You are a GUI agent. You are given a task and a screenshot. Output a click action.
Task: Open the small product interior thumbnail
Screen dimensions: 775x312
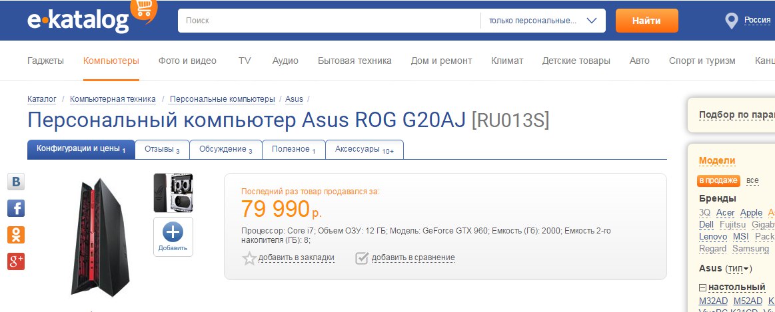[173, 192]
